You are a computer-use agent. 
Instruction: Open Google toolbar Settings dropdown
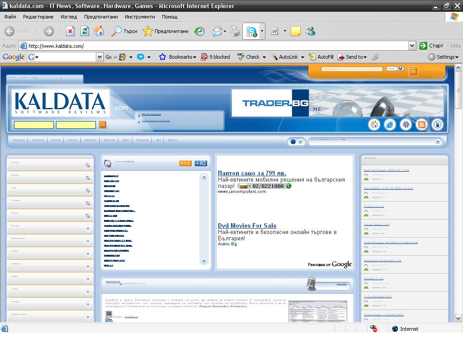[443, 57]
